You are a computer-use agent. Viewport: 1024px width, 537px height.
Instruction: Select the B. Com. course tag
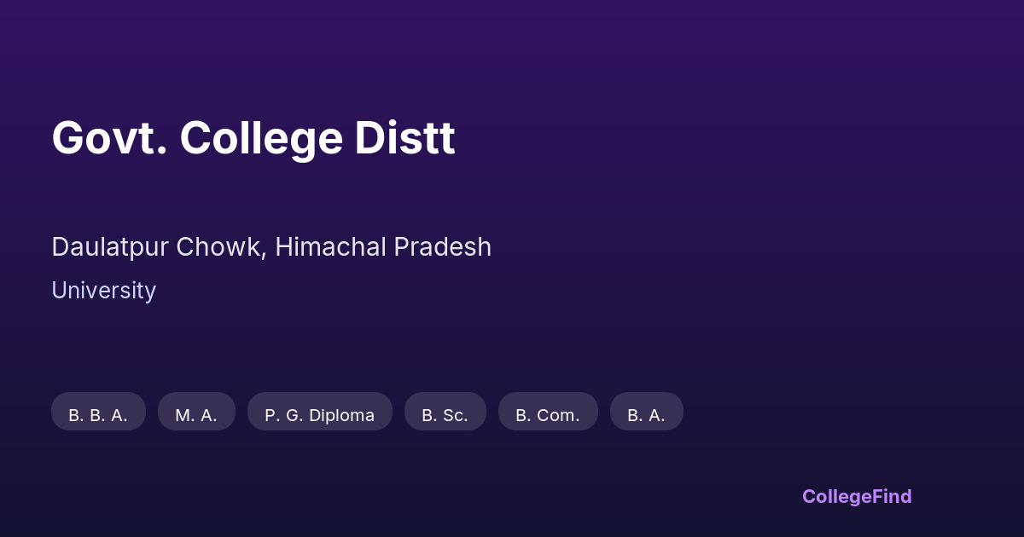coord(548,415)
